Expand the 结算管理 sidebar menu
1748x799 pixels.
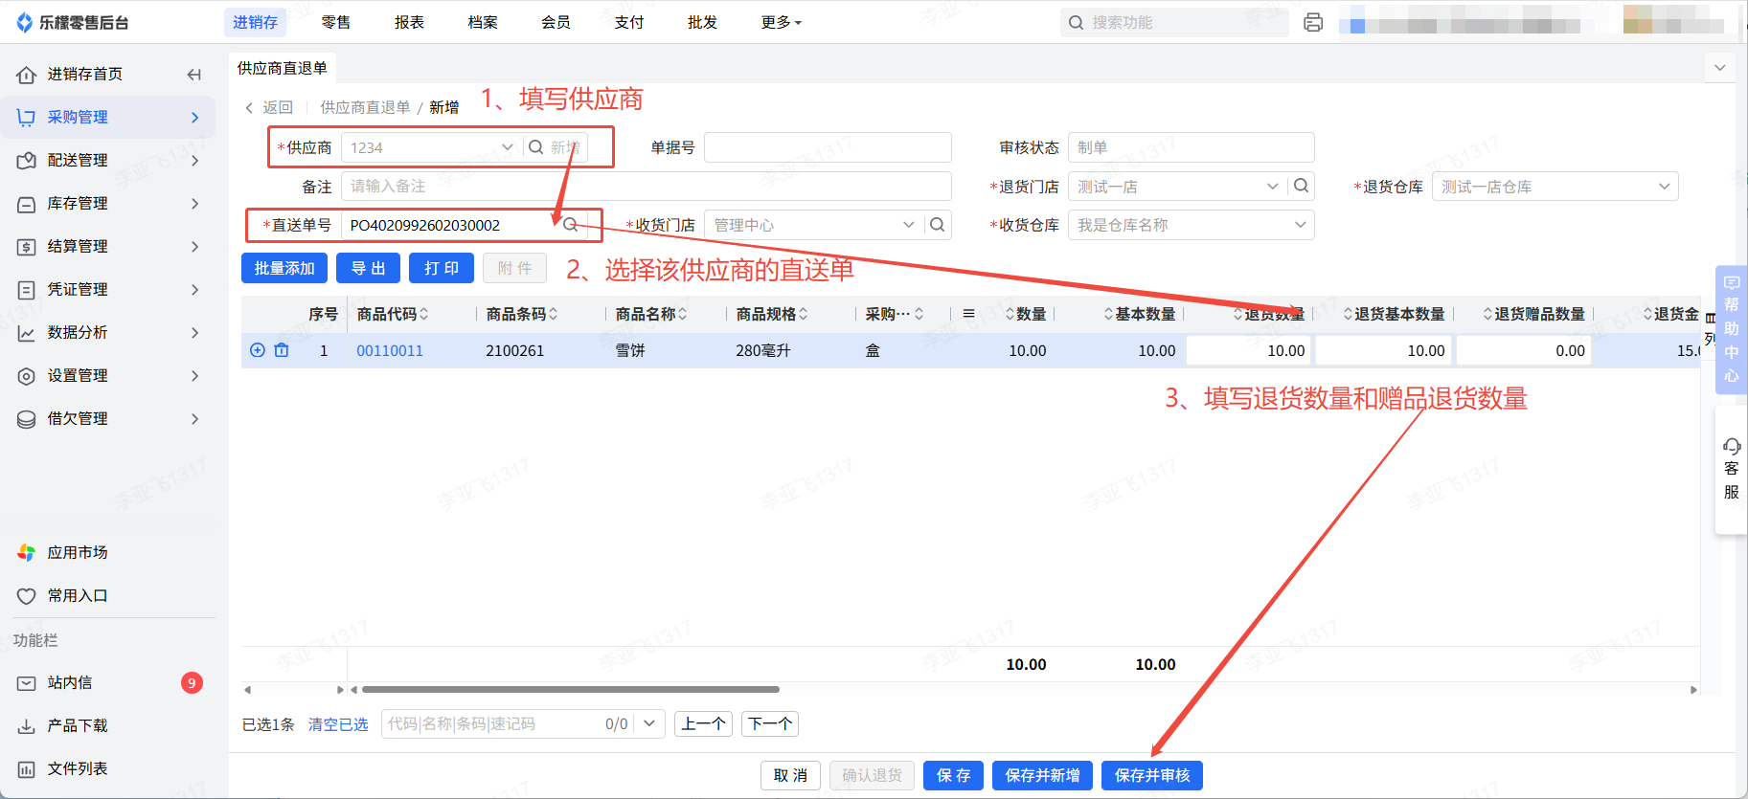click(x=108, y=246)
